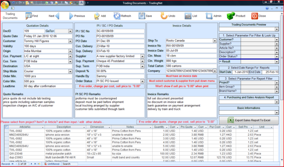Open Access Help question mark icon
The width and height of the screenshot is (284, 167).
267,9
